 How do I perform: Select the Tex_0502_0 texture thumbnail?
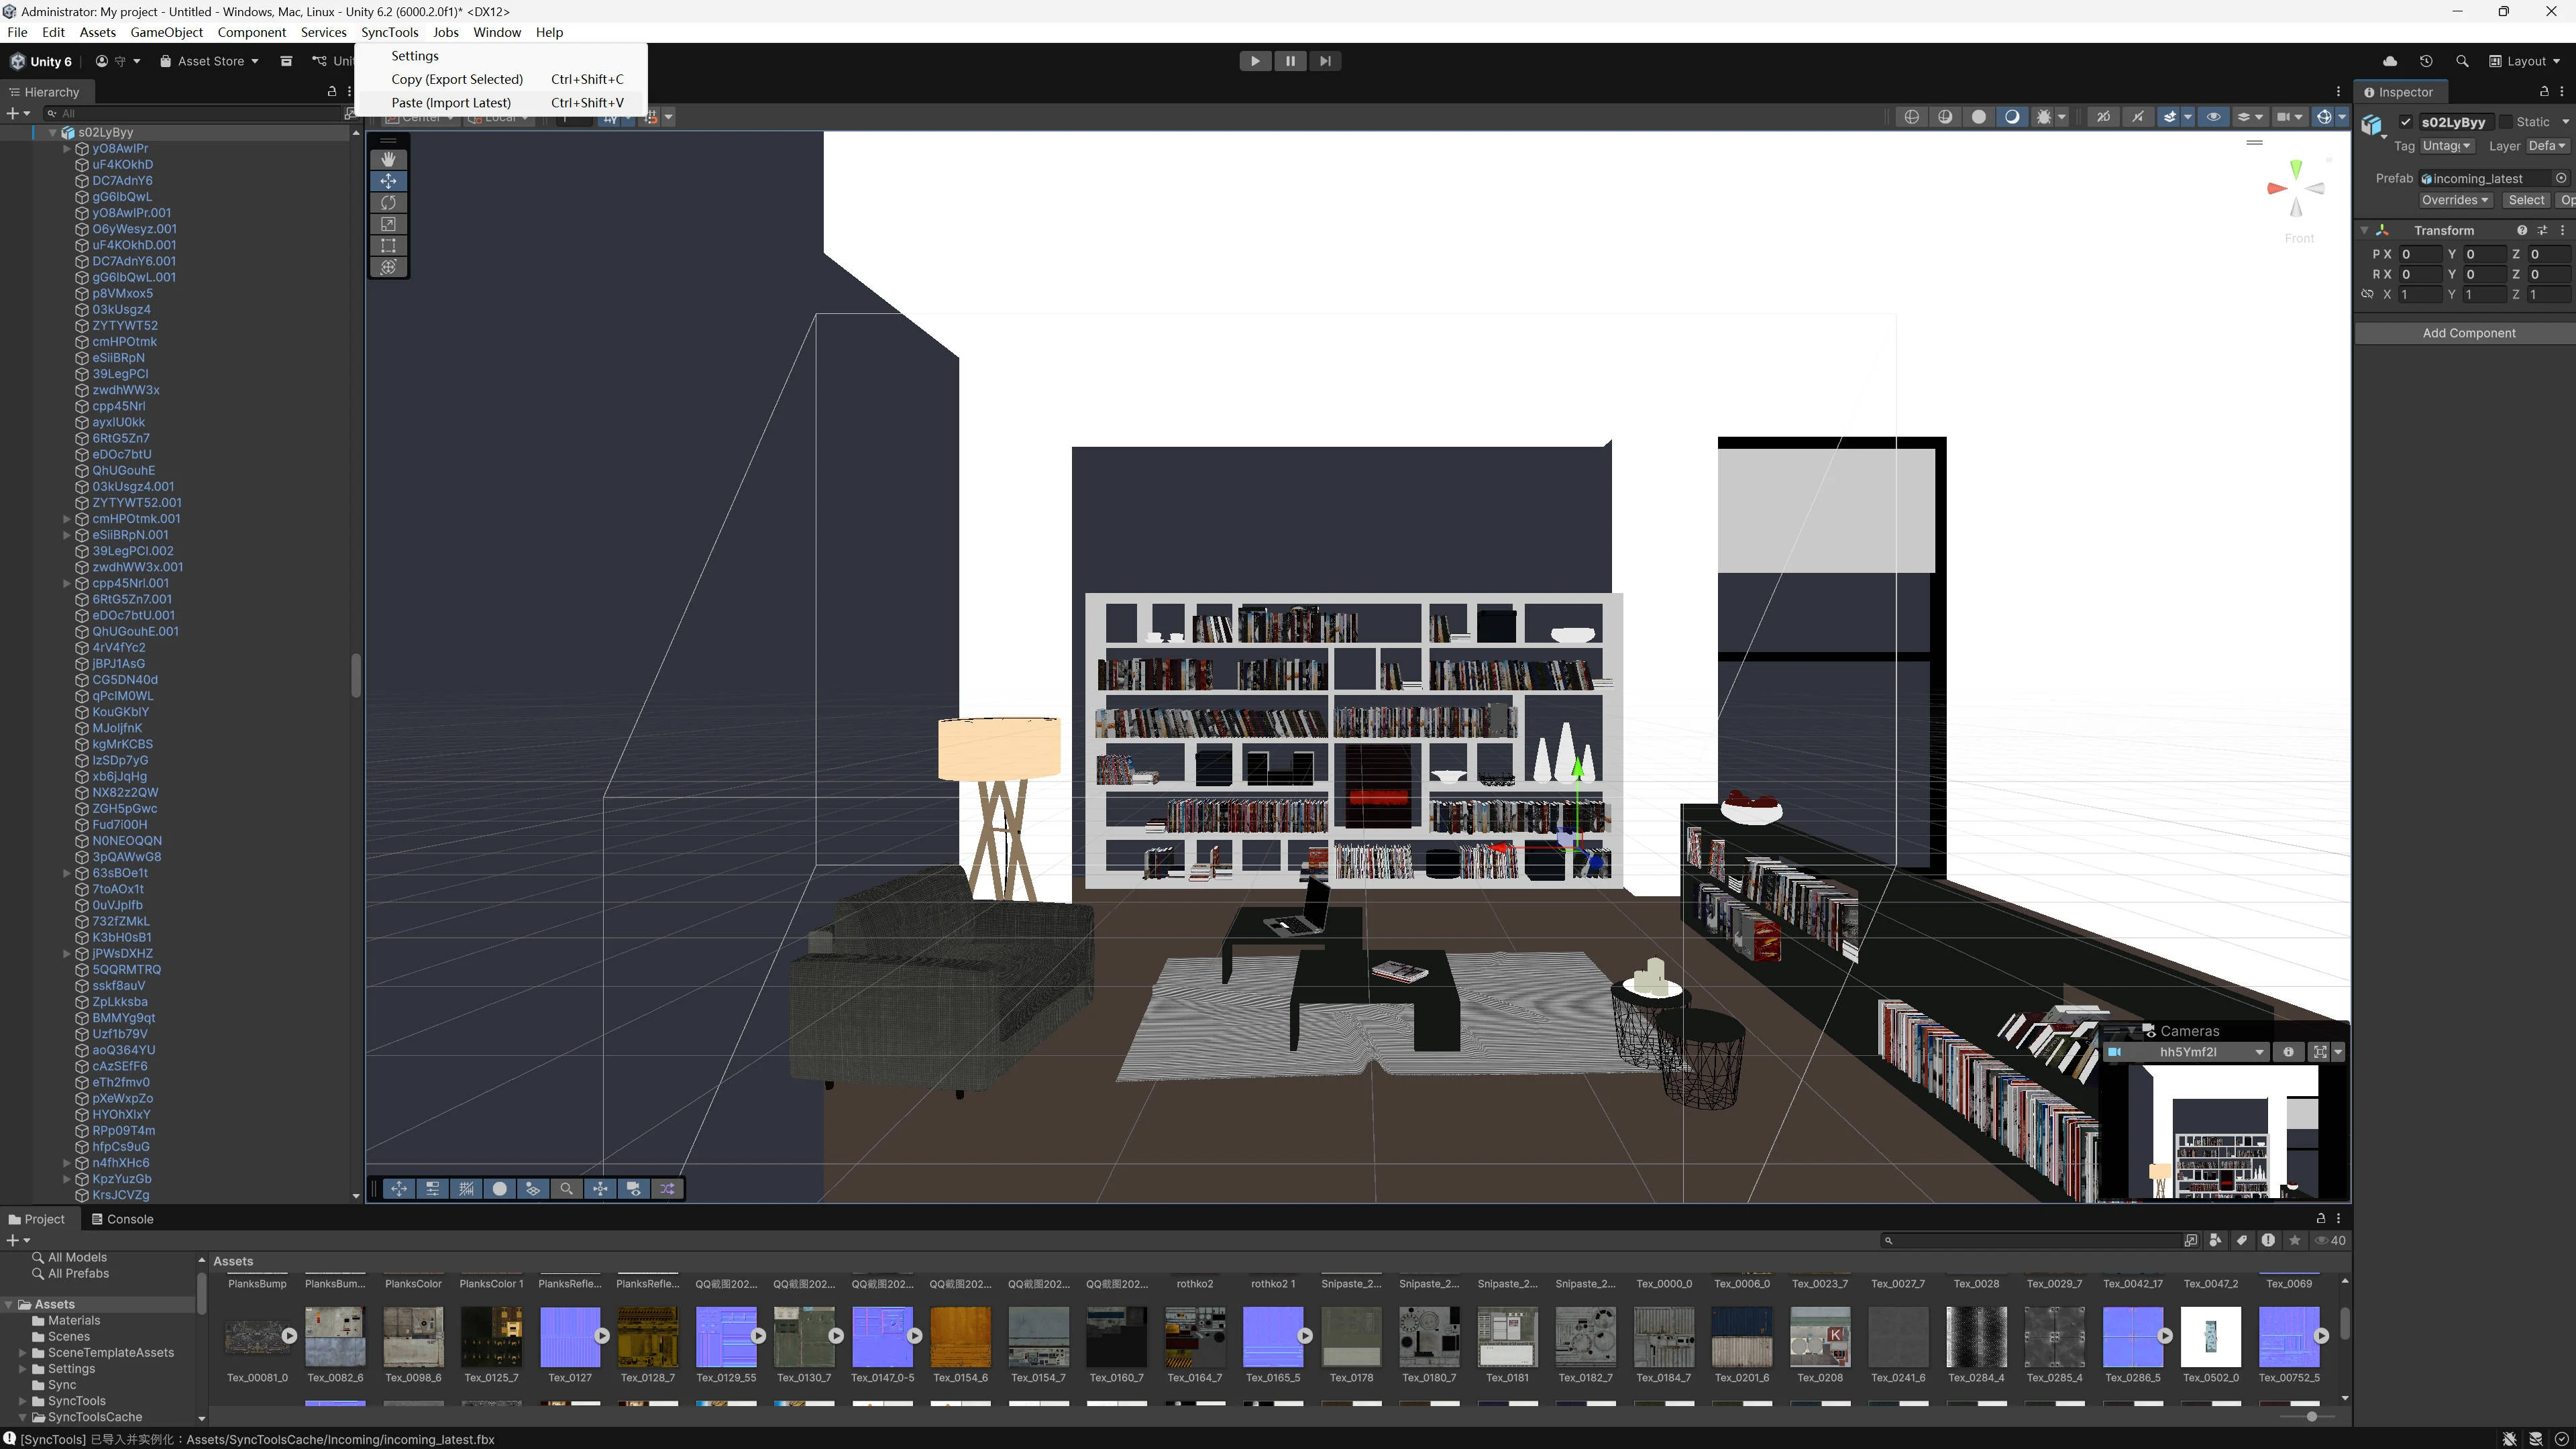coord(2210,1336)
